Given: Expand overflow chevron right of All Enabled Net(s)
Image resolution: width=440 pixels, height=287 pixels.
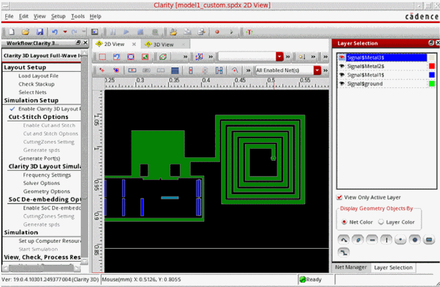Looking at the screenshot, I should click(325, 70).
